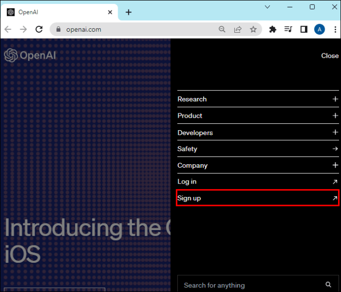
Task: Expand the Developers menu section
Action: (258, 133)
